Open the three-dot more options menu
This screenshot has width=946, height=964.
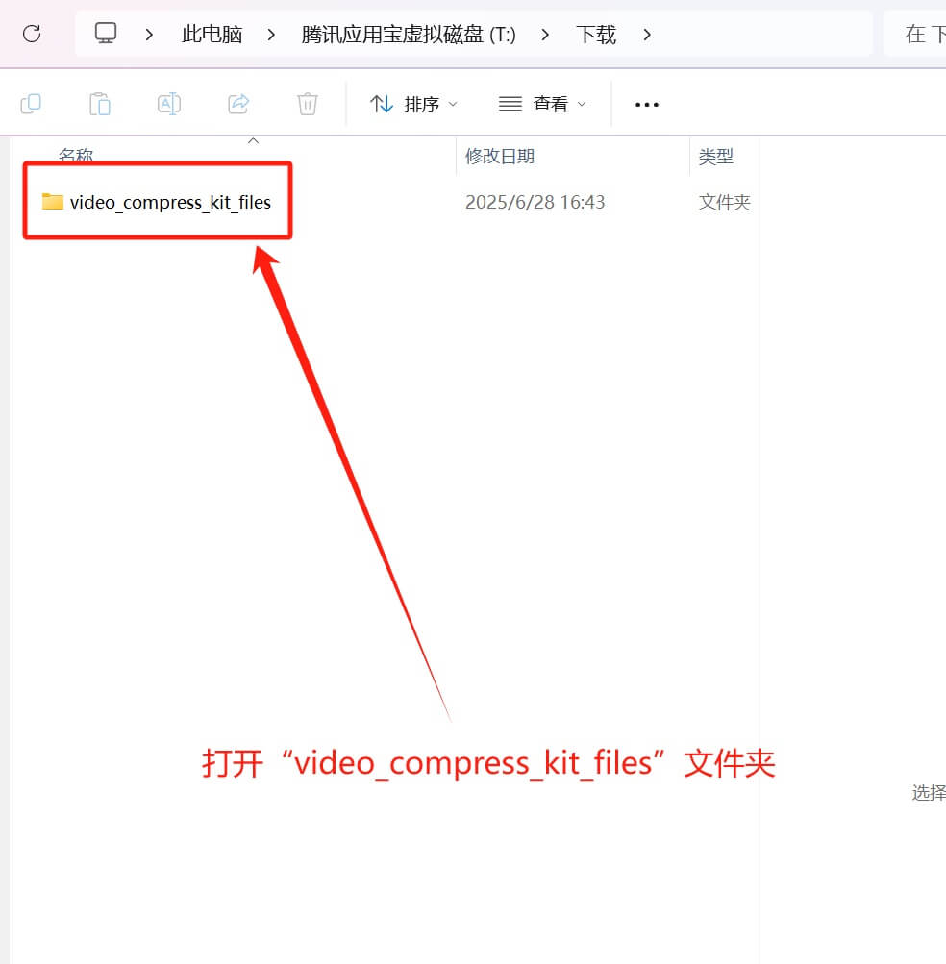(x=647, y=104)
